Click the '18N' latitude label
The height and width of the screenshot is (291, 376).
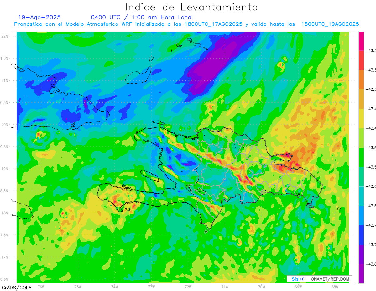5,213
